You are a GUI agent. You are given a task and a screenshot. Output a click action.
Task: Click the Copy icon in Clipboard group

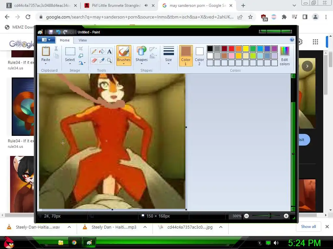click(56, 56)
